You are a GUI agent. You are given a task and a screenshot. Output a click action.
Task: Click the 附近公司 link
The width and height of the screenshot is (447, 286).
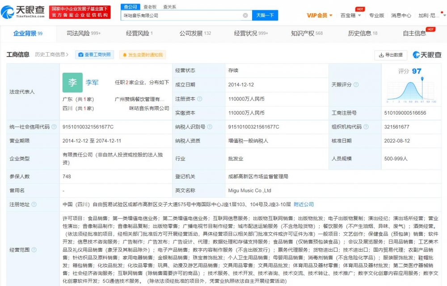pos(304,204)
